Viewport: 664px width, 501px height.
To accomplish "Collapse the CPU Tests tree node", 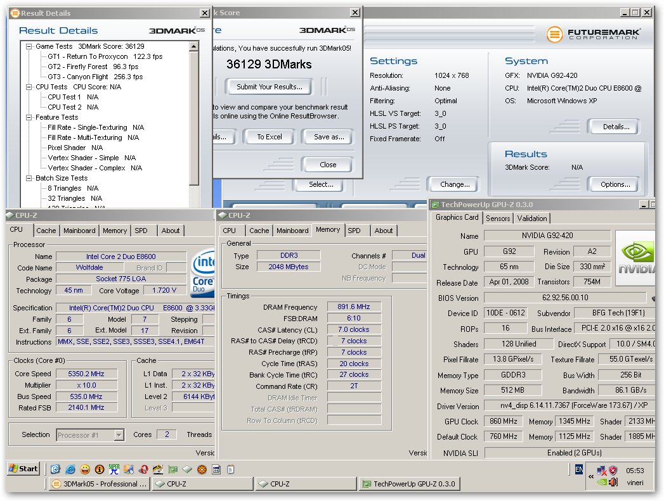I will pos(29,87).
